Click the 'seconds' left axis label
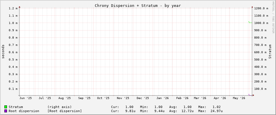This screenshot has height=115, width=276. click(3, 51)
